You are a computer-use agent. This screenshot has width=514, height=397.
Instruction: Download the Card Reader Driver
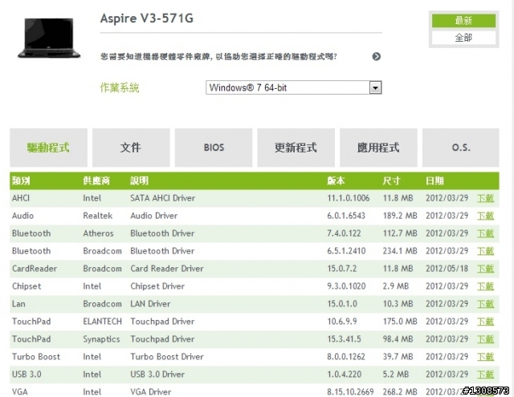pos(485,269)
